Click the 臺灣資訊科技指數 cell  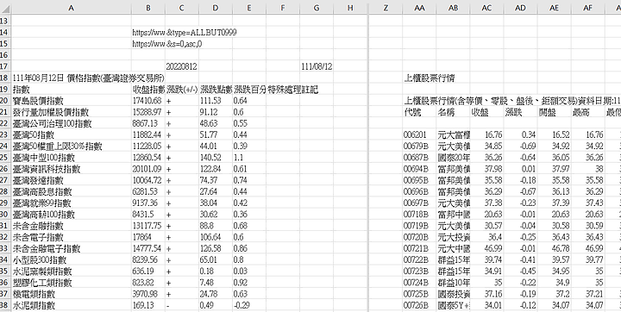72,169
